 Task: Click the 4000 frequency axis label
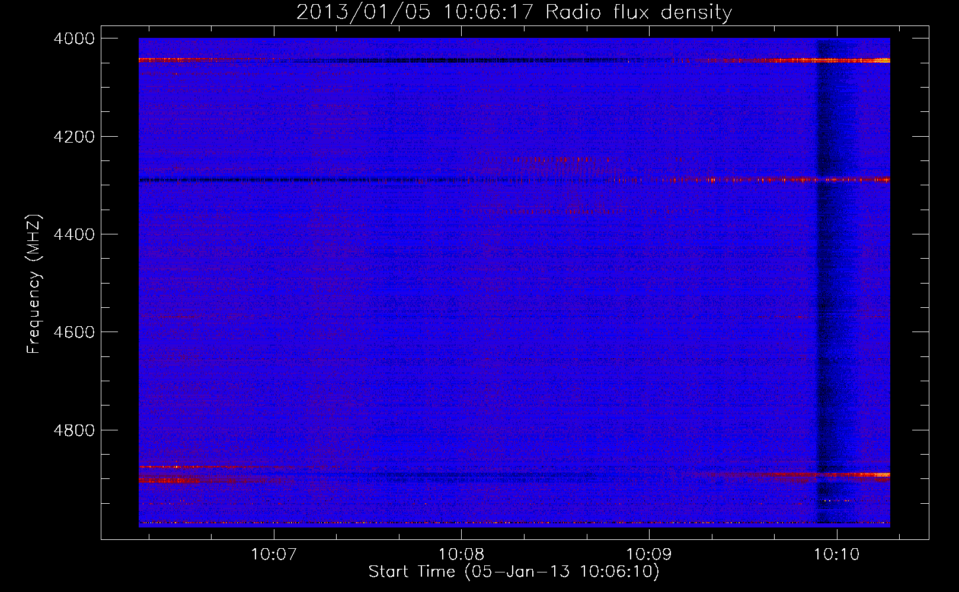click(74, 38)
